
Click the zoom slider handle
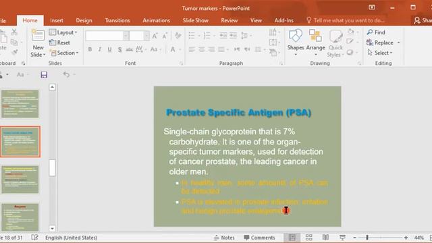point(367,238)
